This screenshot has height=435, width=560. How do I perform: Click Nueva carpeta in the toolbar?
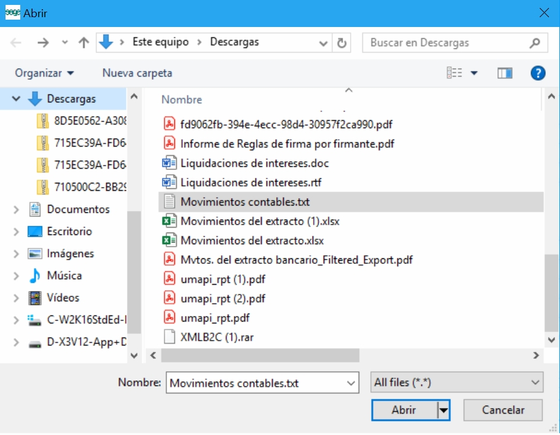tap(137, 73)
